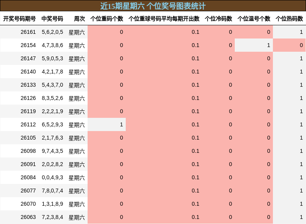306x224 pixels.
Task: Click issue number 26112
Action: (28, 124)
